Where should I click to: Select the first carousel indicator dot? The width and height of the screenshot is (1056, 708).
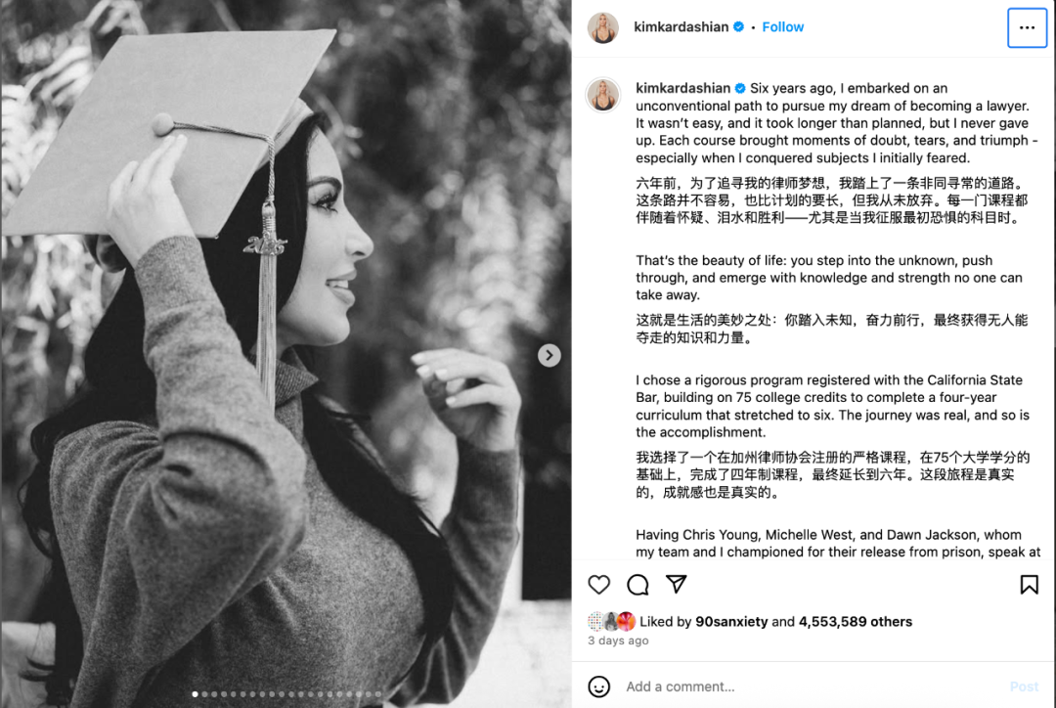(195, 694)
